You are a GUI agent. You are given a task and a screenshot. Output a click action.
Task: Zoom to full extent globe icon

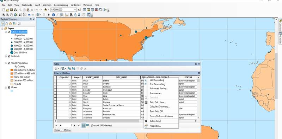[x=16, y=15]
